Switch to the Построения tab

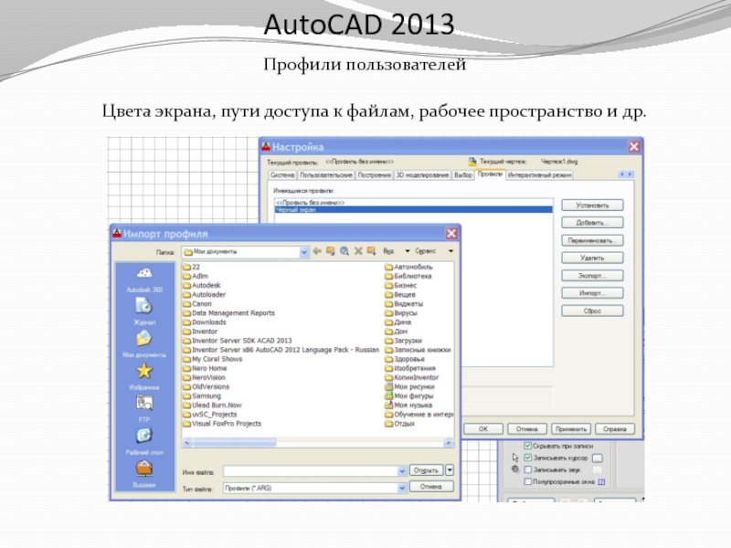point(374,175)
